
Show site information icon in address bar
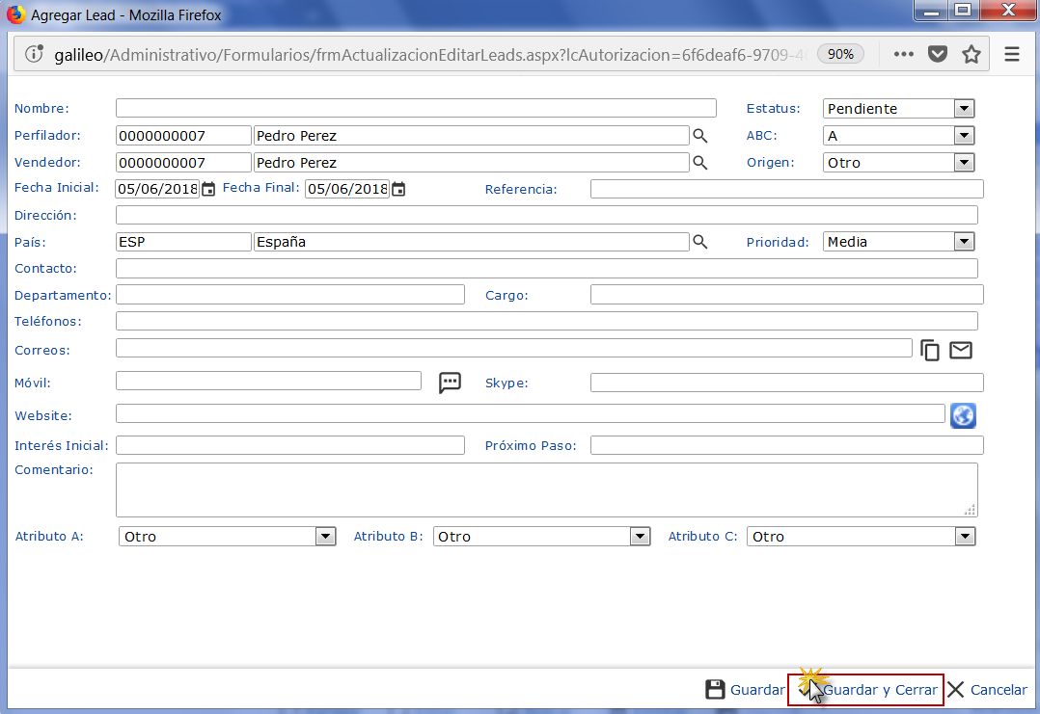coord(34,54)
